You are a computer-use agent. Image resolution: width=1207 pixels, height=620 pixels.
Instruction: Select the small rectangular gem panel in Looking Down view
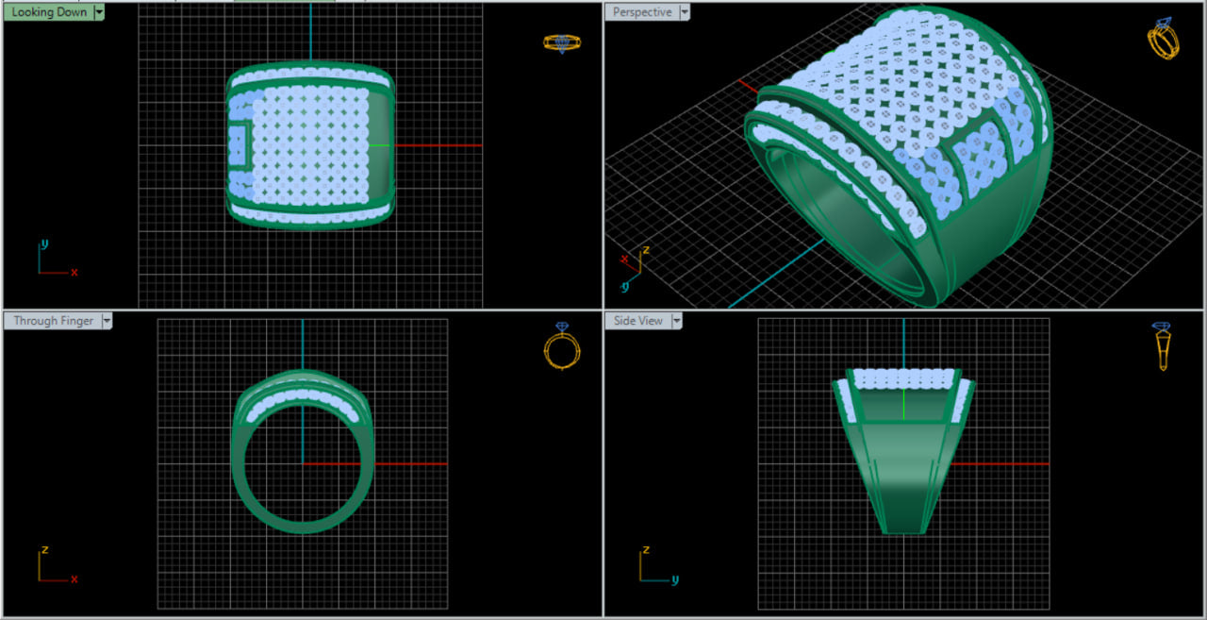[237, 144]
